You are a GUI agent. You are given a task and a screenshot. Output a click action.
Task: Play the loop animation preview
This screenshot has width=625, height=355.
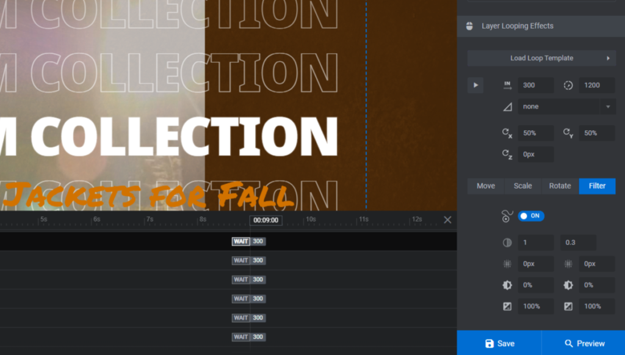pyautogui.click(x=475, y=85)
